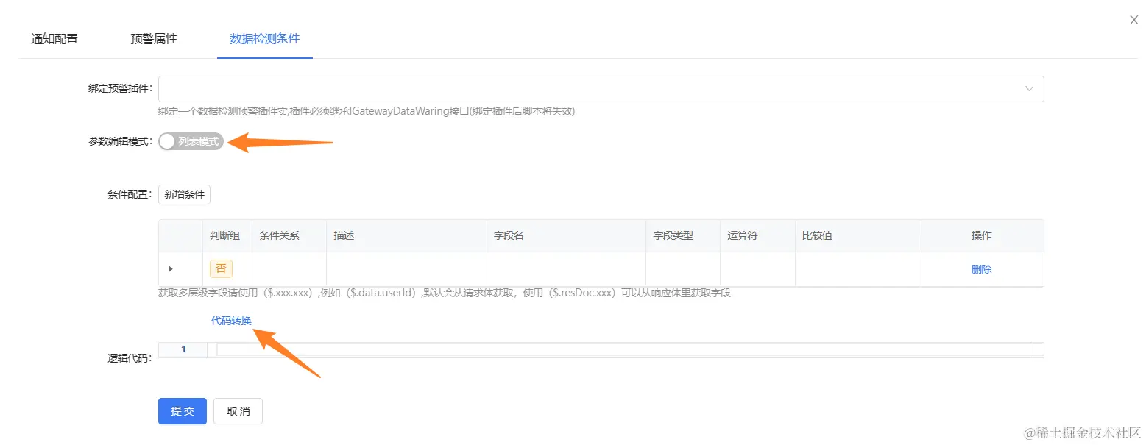Click the 否 tag in 判断组 column

(221, 268)
